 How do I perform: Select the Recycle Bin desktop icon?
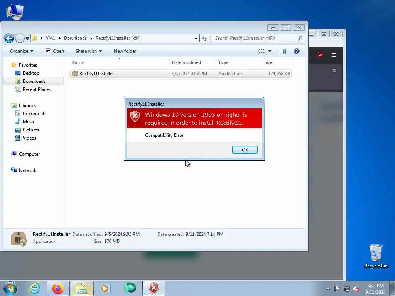(x=376, y=256)
